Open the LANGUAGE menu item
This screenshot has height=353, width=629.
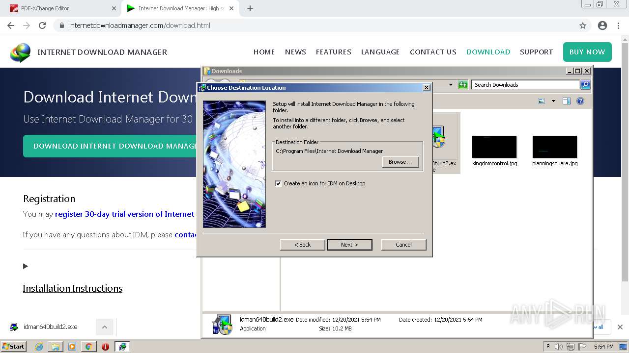click(380, 52)
